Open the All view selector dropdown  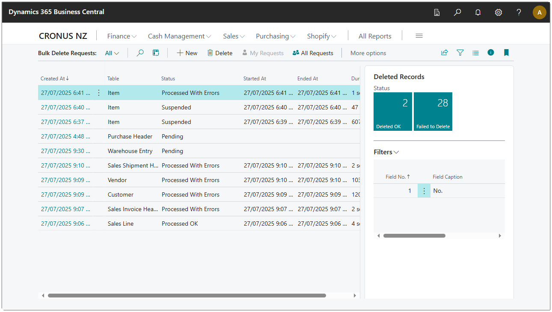112,53
